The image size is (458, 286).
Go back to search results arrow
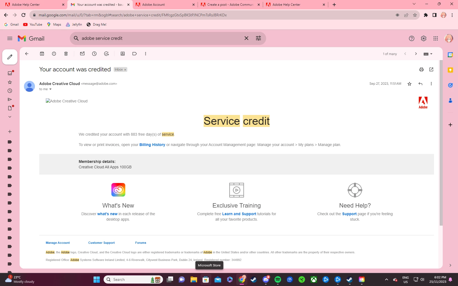27,54
